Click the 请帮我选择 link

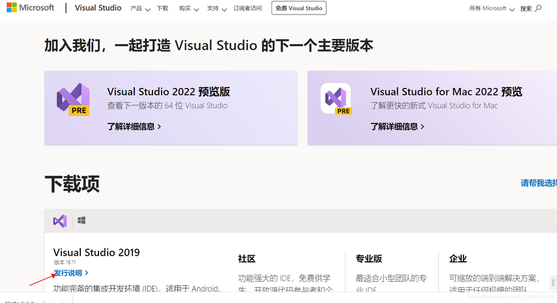pyautogui.click(x=538, y=183)
